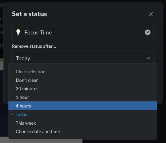Click into the Focus Time status field

(x=83, y=32)
